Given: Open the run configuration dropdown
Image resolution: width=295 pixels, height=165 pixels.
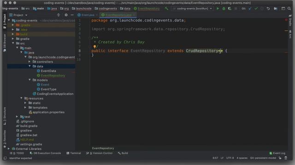Looking at the screenshot, I should pos(193,9).
